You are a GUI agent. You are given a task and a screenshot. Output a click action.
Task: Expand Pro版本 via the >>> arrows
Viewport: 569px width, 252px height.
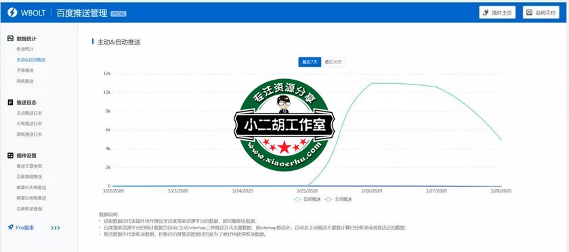click(x=55, y=228)
